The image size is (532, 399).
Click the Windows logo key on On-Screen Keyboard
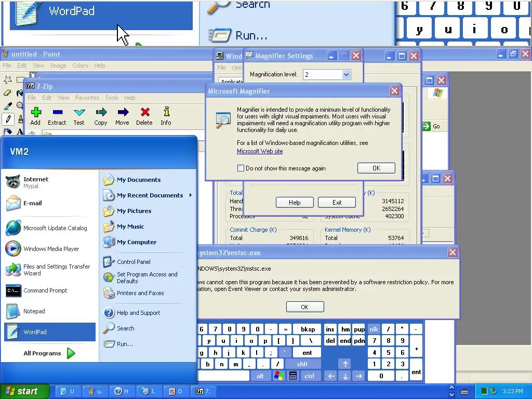(x=278, y=376)
